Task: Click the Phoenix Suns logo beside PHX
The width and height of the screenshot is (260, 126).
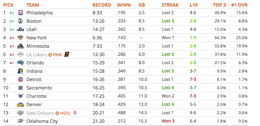Action: click(67, 55)
